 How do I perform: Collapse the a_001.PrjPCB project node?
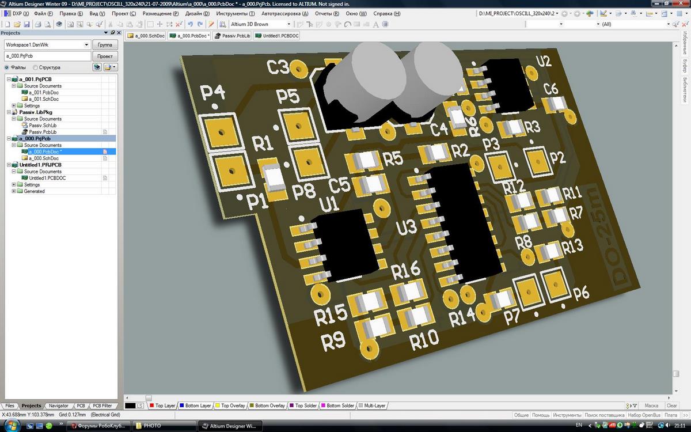[x=9, y=79]
